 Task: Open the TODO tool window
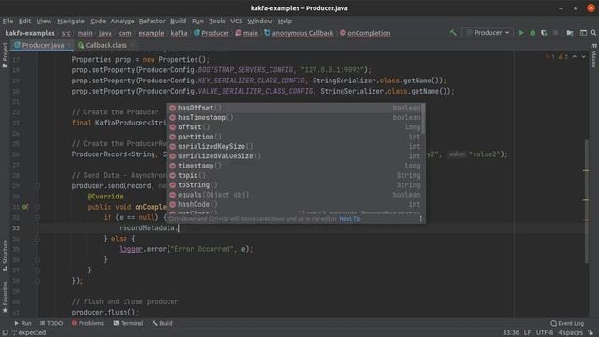[51, 323]
